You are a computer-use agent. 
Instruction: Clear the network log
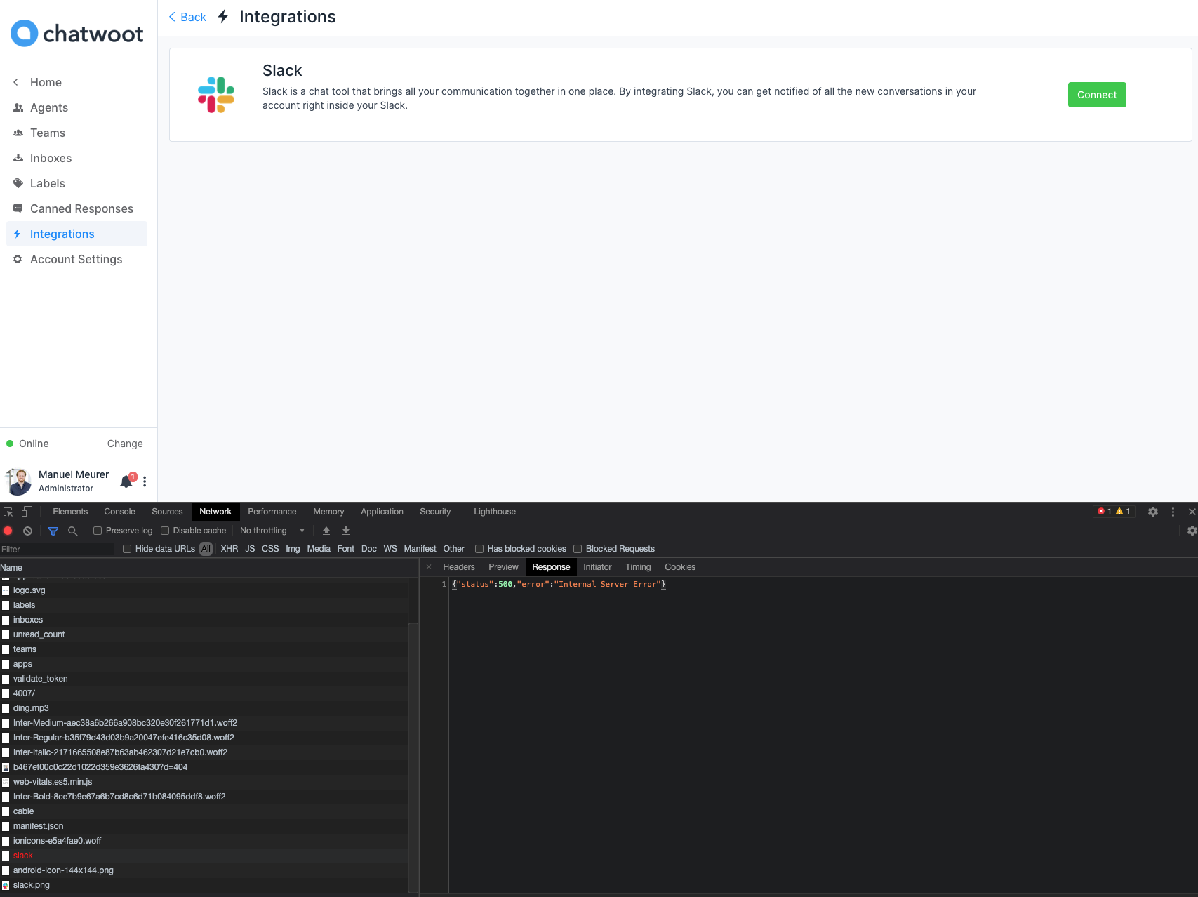point(27,531)
